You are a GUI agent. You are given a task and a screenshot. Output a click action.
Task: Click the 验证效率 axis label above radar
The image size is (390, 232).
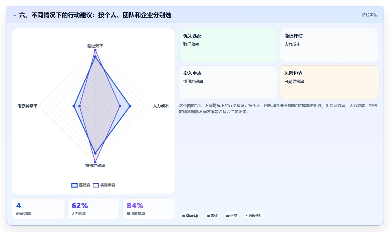[x=95, y=46]
